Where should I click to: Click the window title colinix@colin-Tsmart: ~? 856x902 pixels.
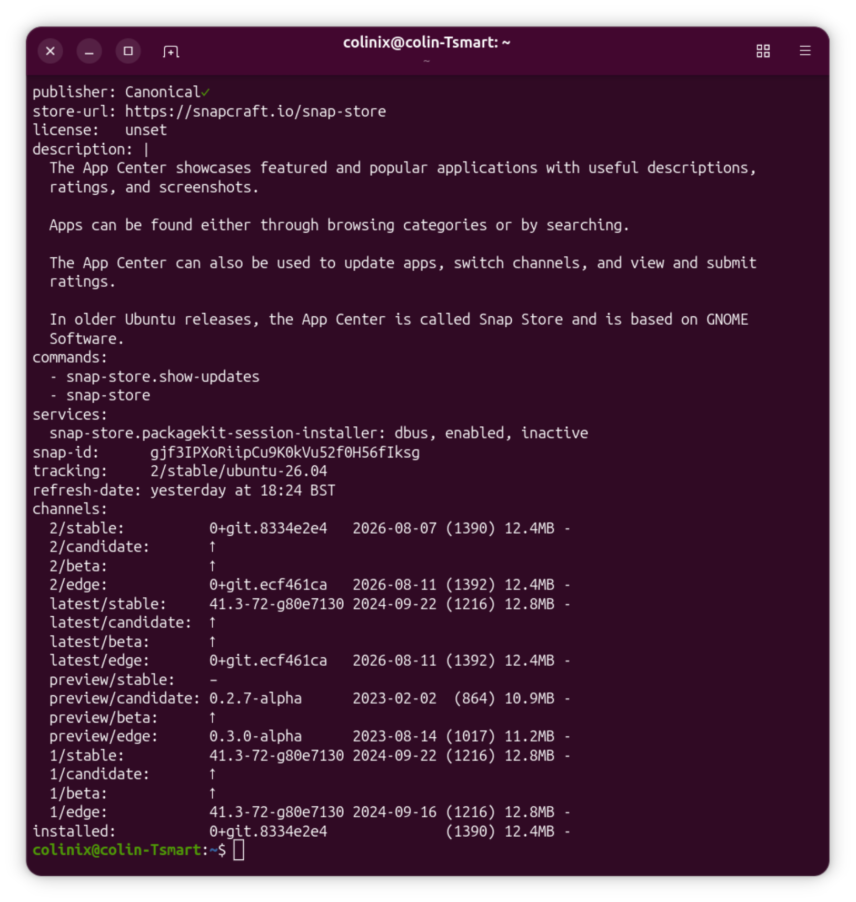coord(426,42)
